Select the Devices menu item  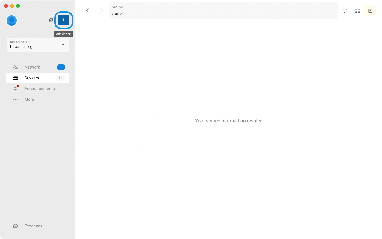(x=38, y=78)
